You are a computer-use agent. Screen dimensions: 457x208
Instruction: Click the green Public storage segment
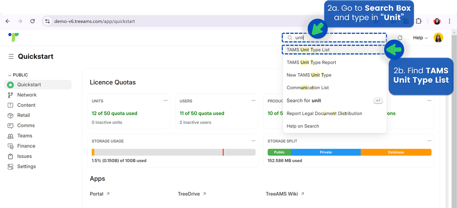point(279,152)
